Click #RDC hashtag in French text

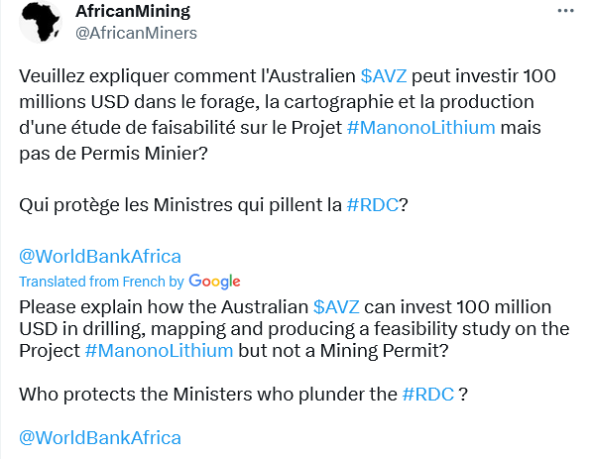[372, 205]
